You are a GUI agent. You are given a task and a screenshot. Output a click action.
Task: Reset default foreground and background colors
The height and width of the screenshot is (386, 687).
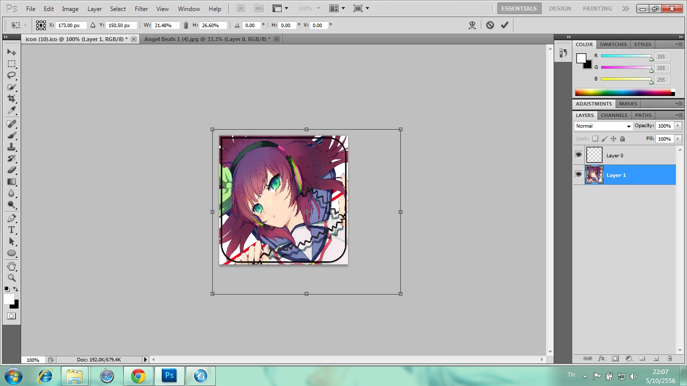[7, 289]
